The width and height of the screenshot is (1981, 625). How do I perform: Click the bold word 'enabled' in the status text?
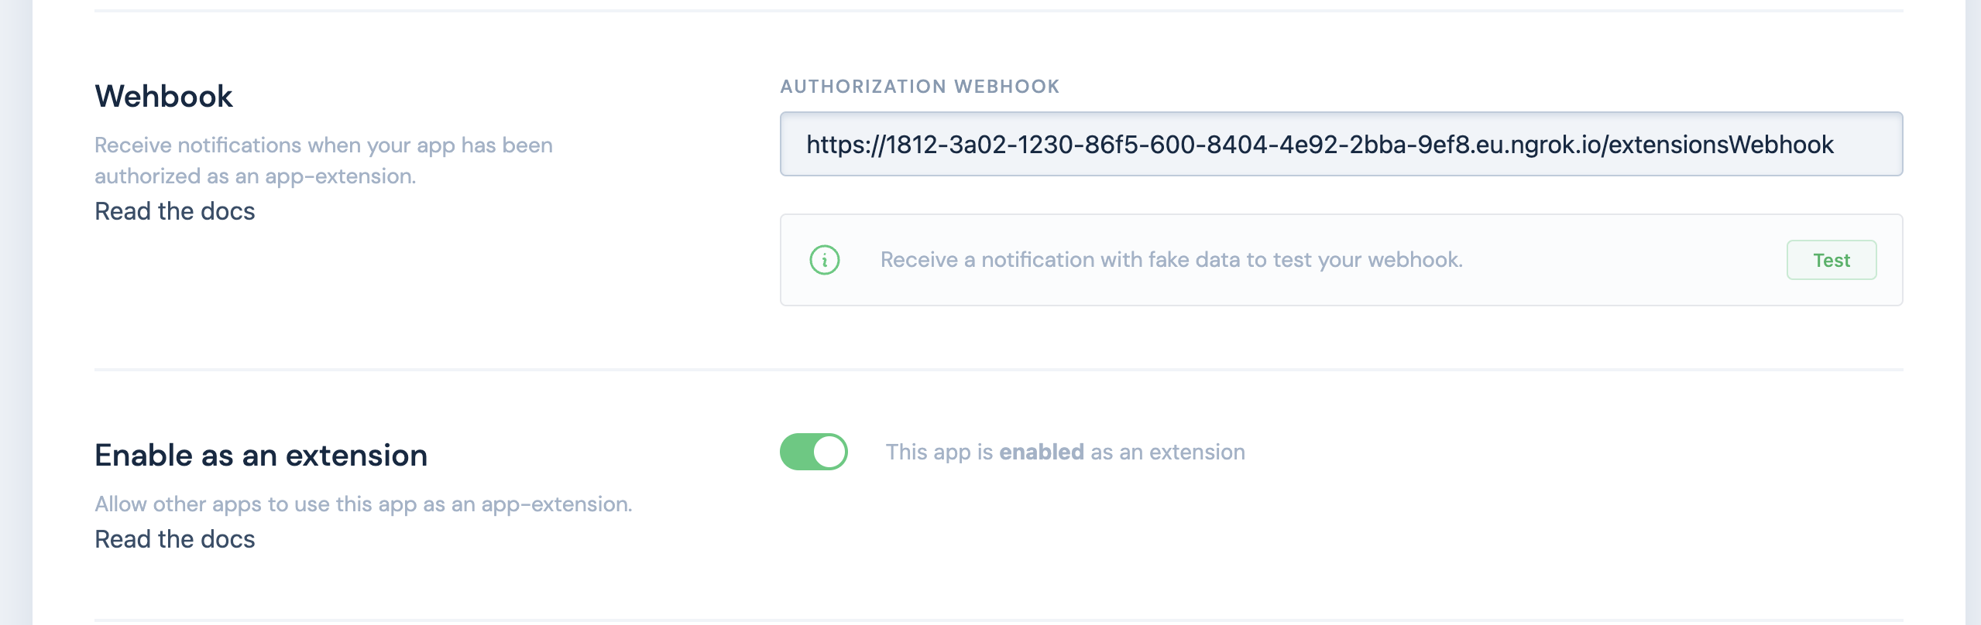coord(1041,452)
